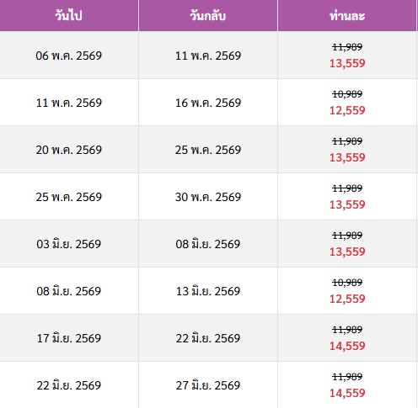Select departure date 25 พ.ค. 2569

pos(69,197)
